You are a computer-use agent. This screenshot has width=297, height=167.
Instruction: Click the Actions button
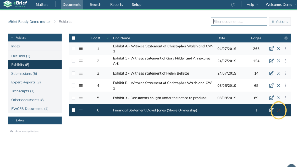(280, 21)
